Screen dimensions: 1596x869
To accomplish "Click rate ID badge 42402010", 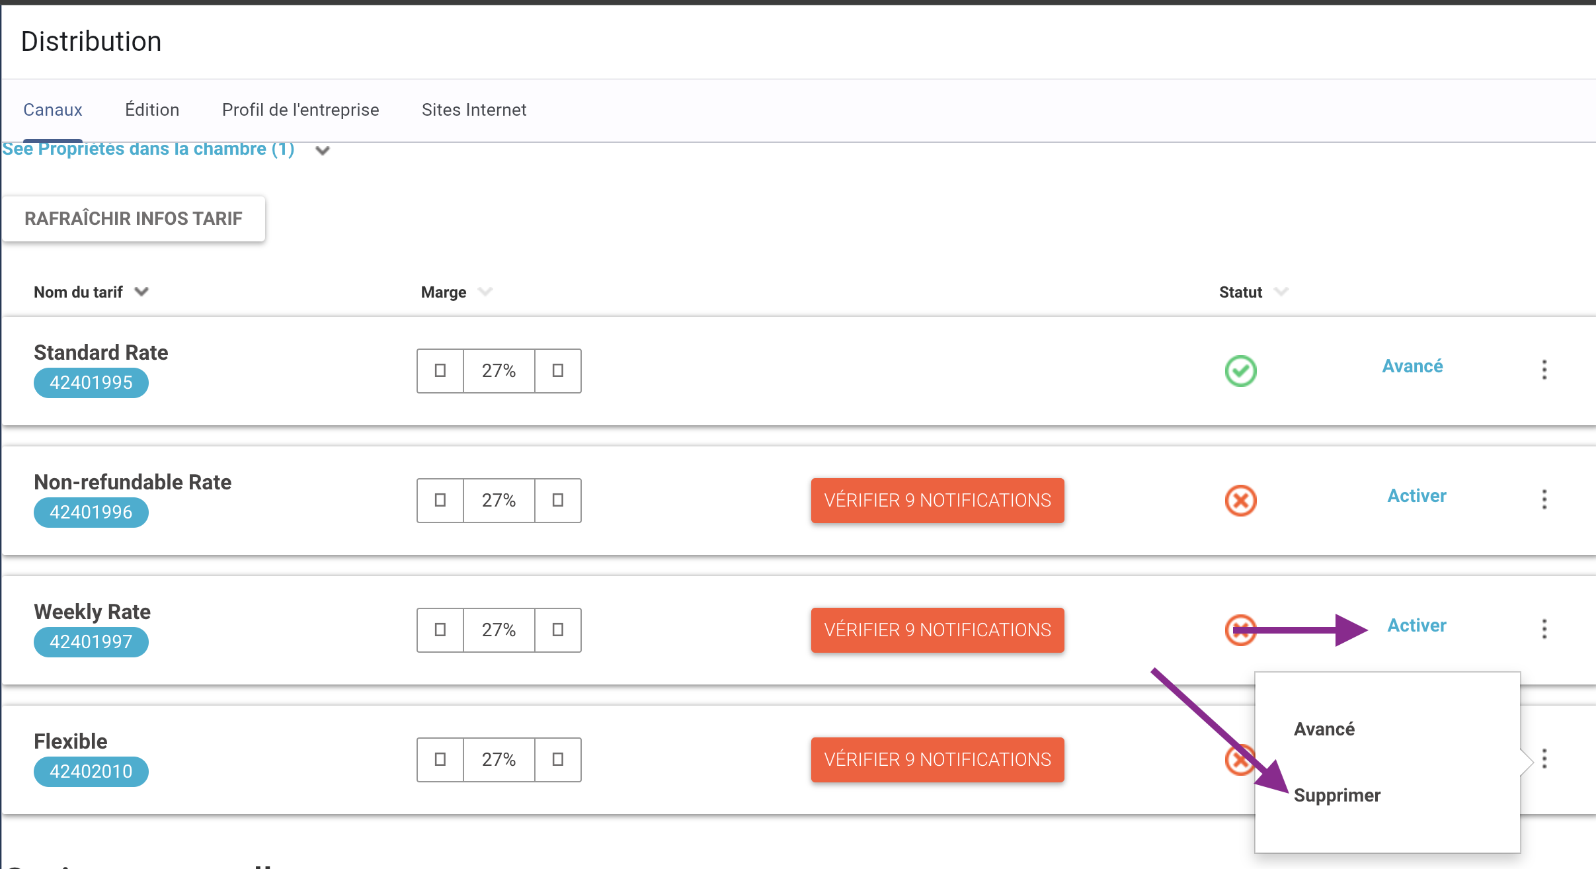I will click(x=91, y=772).
